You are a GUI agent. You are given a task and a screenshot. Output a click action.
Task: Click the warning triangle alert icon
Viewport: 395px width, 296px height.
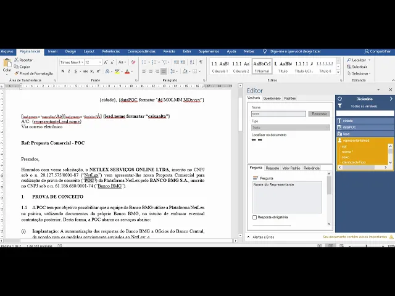[391, 237]
